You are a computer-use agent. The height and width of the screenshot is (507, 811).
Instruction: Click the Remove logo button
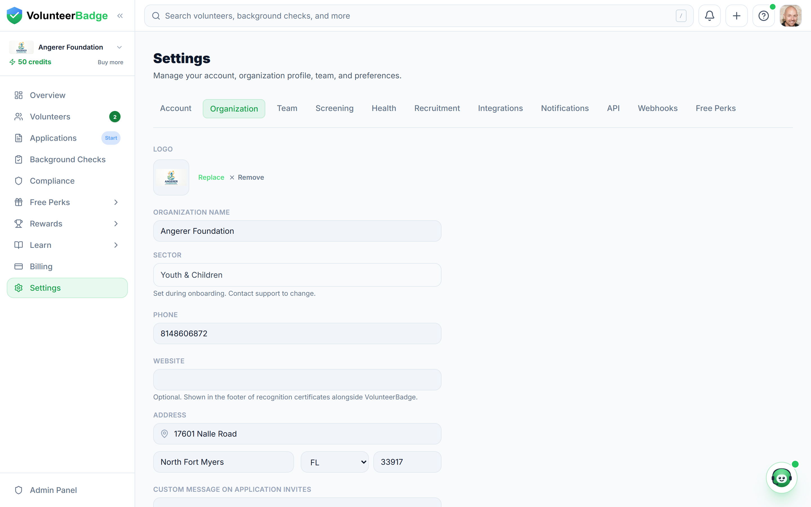pyautogui.click(x=247, y=177)
